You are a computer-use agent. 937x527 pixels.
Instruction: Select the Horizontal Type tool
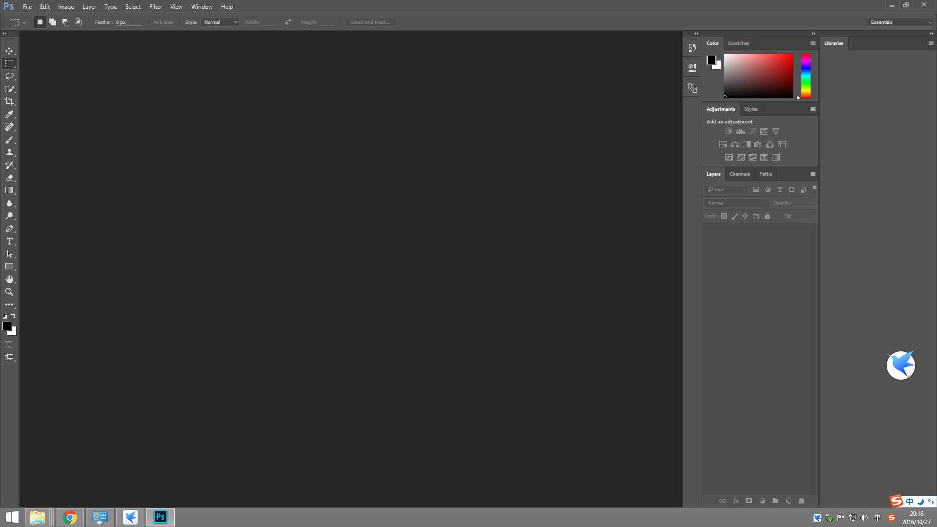(x=9, y=241)
